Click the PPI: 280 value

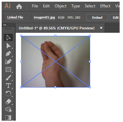pos(74,18)
